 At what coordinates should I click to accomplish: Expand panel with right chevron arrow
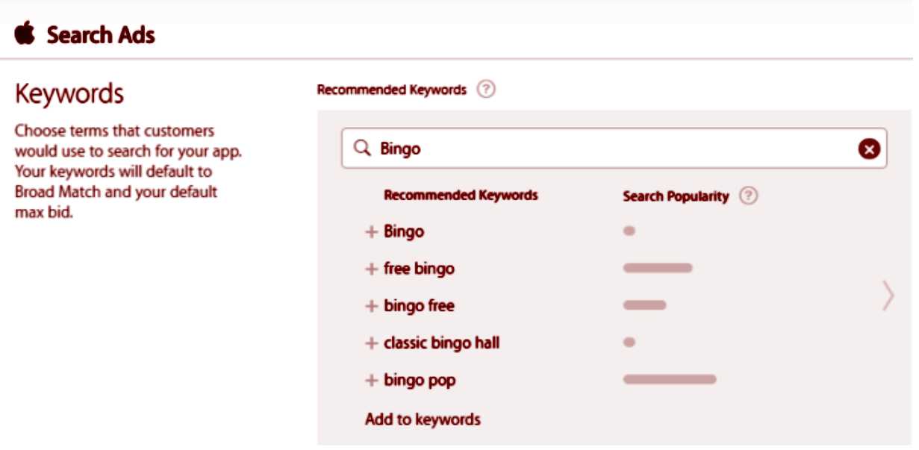888,296
